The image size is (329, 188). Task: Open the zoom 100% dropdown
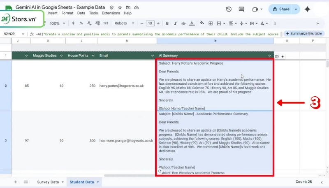pyautogui.click(x=57, y=23)
